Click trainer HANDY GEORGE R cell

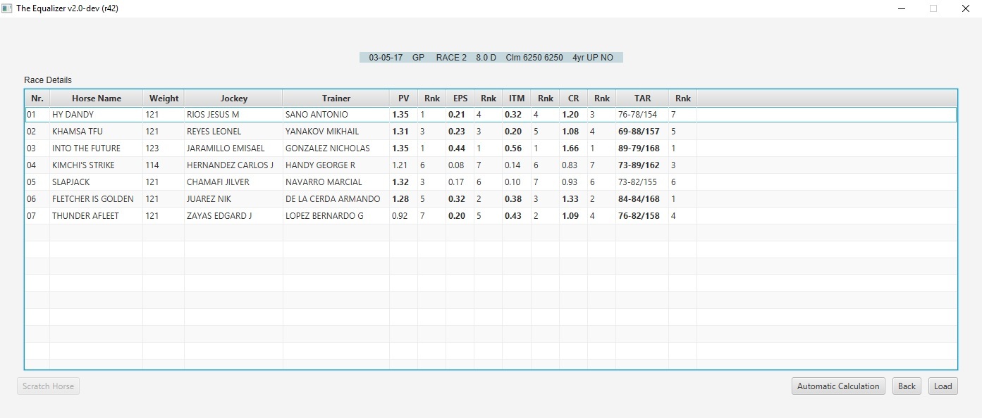(x=336, y=165)
